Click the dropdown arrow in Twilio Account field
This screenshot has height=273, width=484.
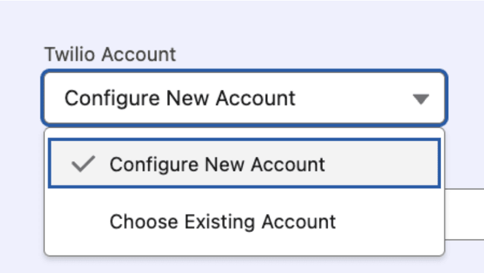click(421, 98)
